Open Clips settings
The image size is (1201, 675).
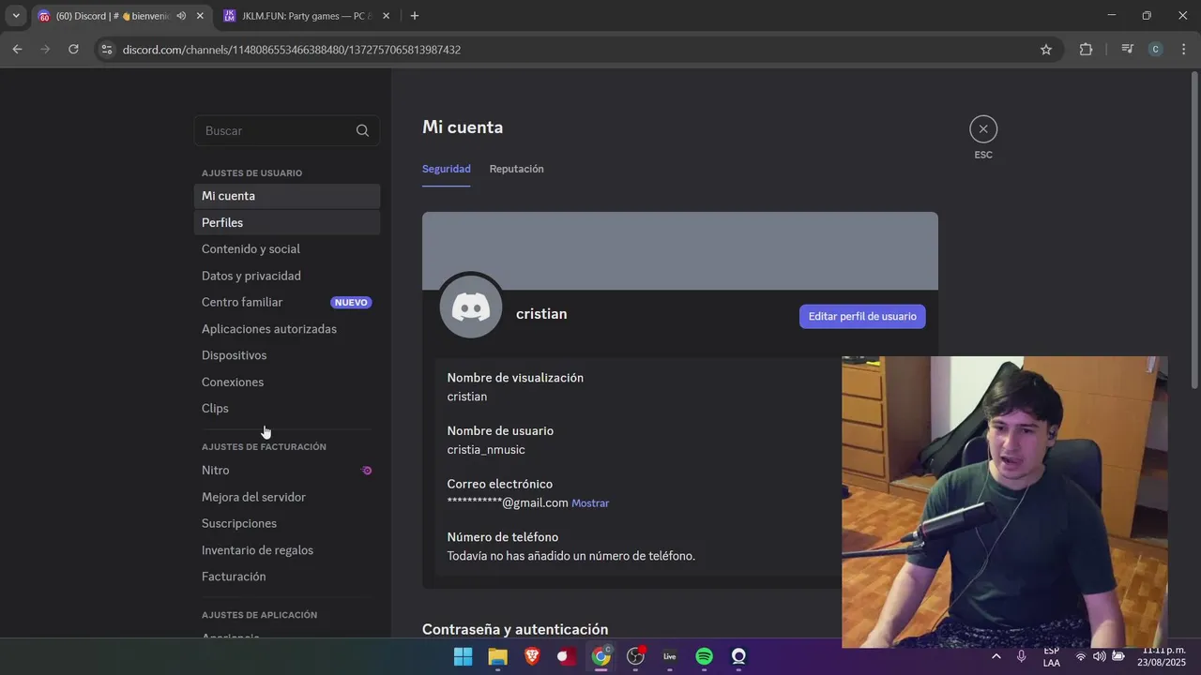(x=287, y=409)
